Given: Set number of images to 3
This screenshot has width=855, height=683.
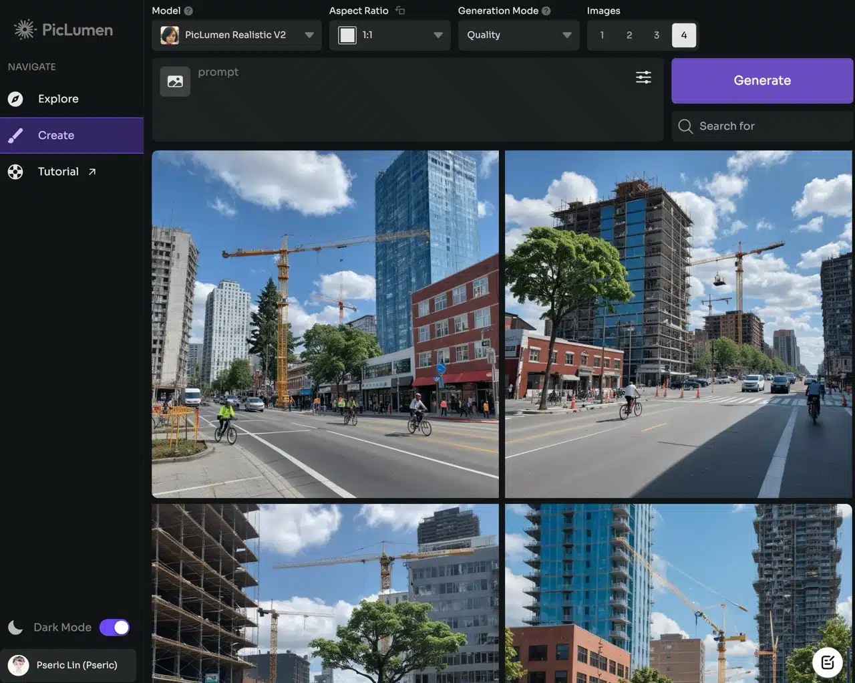Looking at the screenshot, I should (x=657, y=35).
